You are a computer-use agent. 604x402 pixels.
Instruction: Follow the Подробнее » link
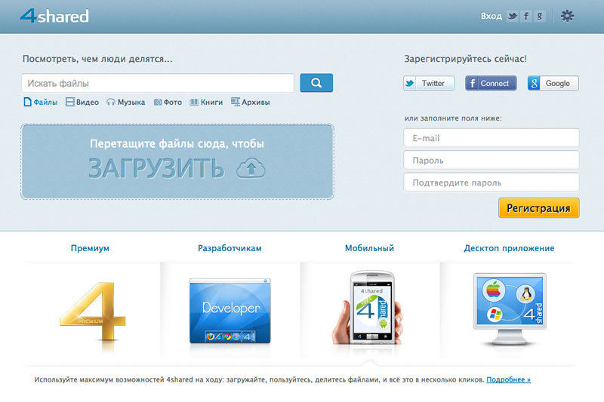508,379
